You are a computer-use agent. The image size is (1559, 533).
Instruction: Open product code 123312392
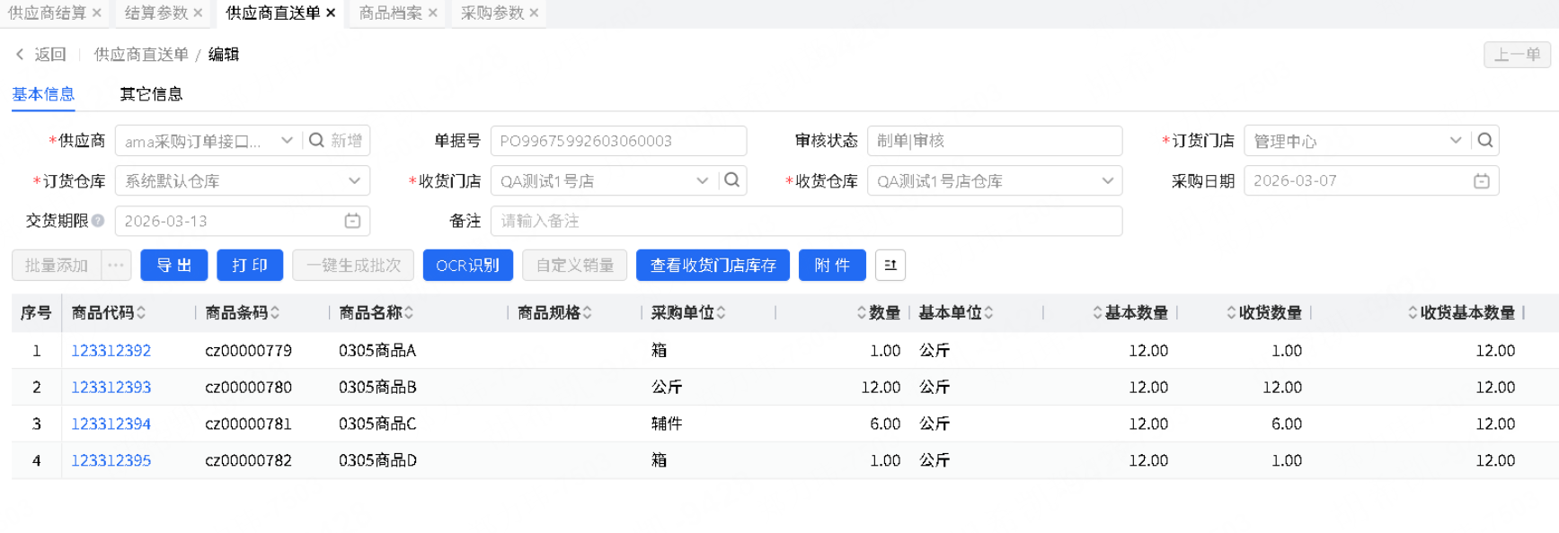point(111,351)
